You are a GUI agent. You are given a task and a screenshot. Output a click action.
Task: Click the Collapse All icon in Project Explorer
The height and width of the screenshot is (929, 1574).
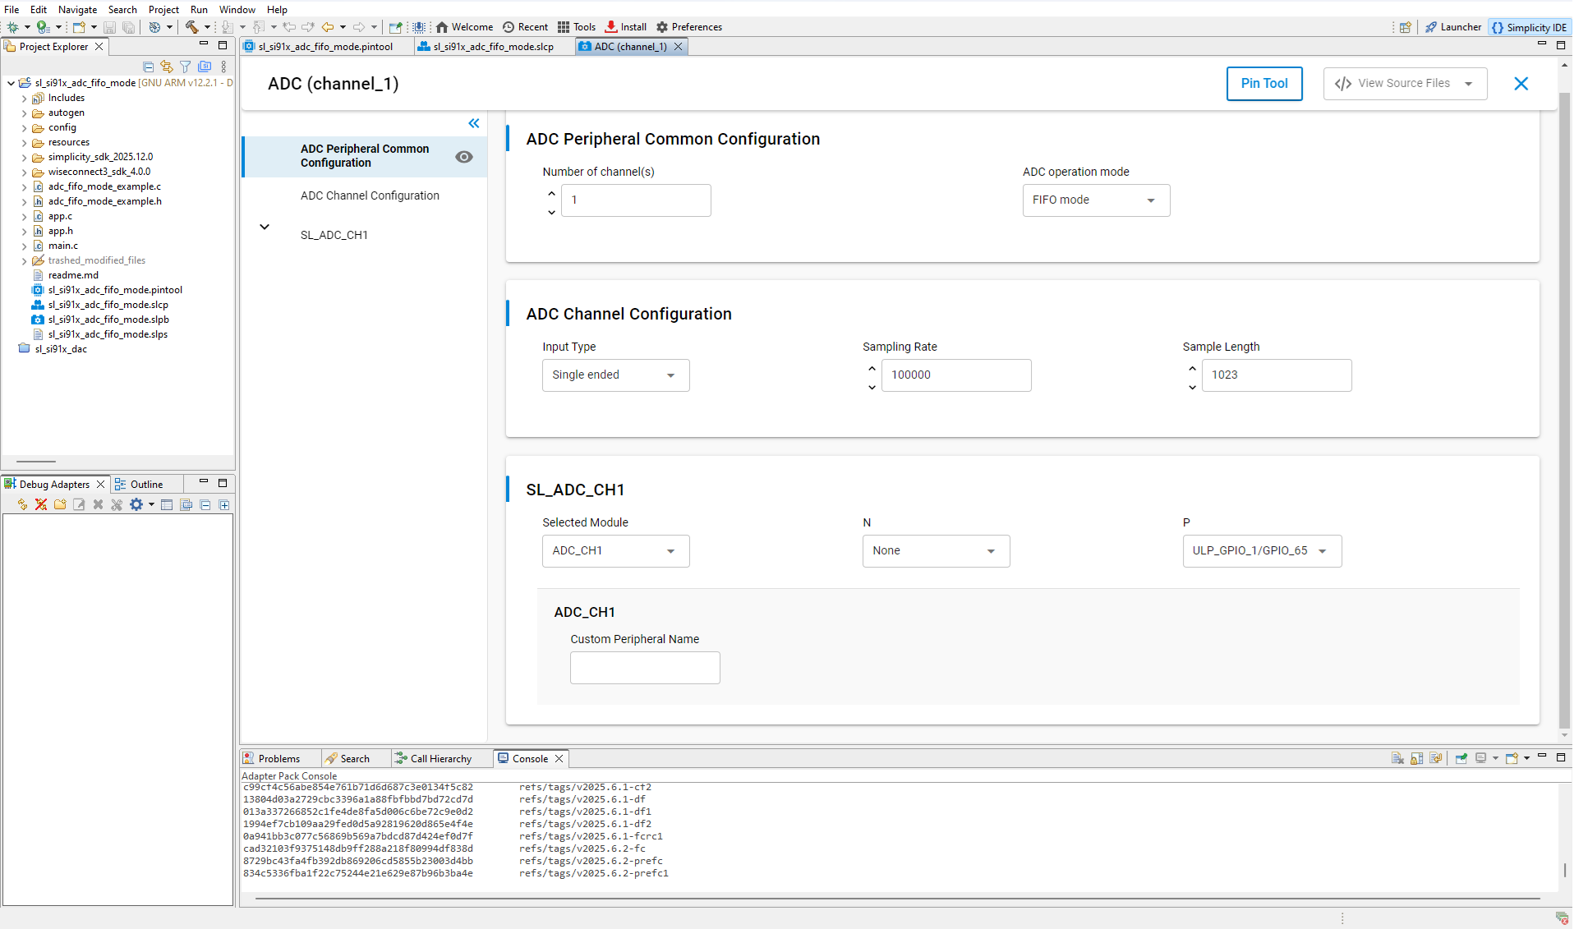tap(148, 67)
